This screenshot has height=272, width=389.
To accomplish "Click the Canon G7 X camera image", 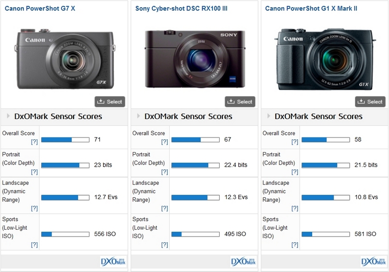I will pyautogui.click(x=65, y=59).
